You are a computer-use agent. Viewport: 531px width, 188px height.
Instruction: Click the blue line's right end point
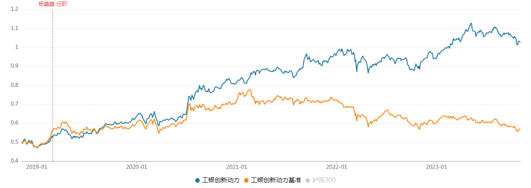(x=520, y=42)
